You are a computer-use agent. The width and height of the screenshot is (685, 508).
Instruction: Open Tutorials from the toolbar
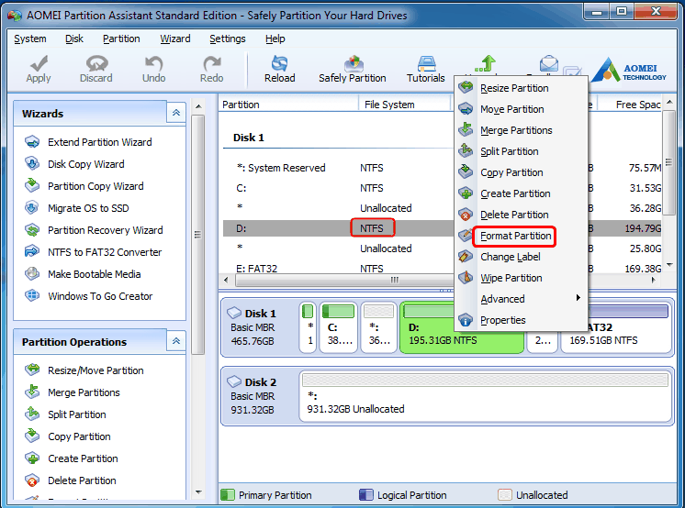click(x=426, y=70)
